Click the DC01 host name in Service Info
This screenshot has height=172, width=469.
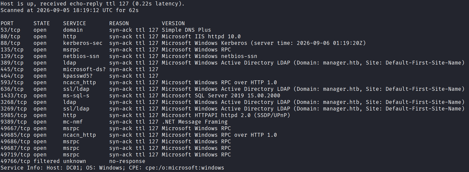[x=73, y=168]
